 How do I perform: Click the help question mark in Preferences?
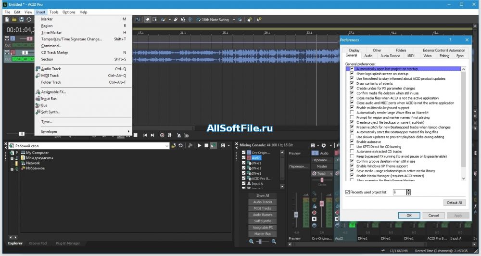(x=450, y=40)
